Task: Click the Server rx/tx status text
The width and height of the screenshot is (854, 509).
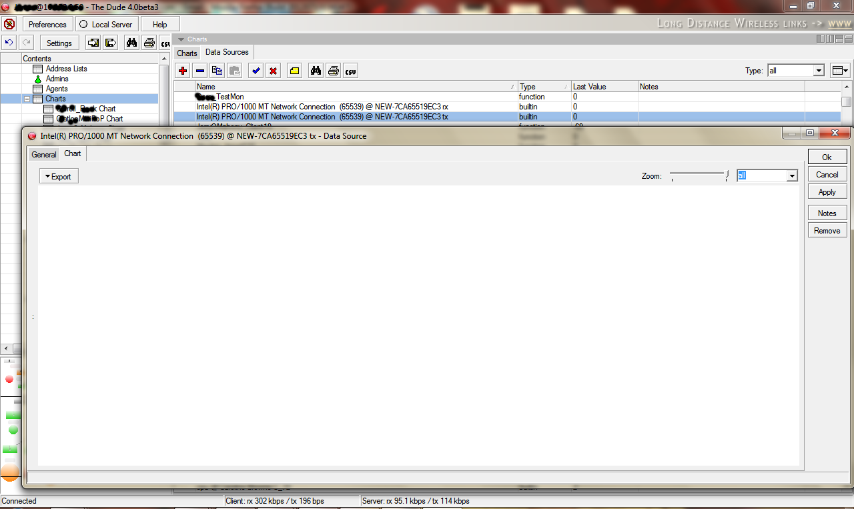Action: [x=416, y=501]
